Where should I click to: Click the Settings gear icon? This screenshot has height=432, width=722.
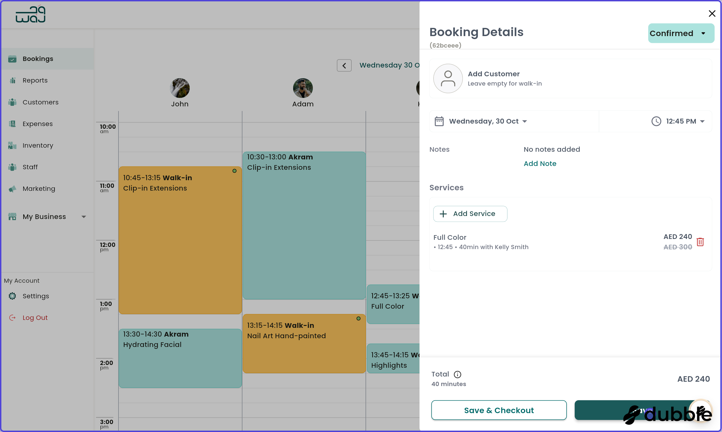12,296
